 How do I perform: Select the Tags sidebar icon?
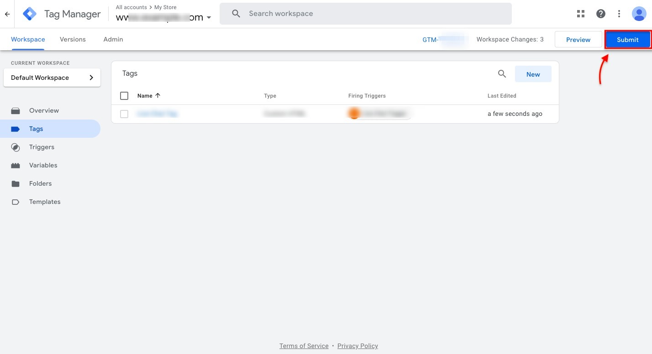point(16,129)
